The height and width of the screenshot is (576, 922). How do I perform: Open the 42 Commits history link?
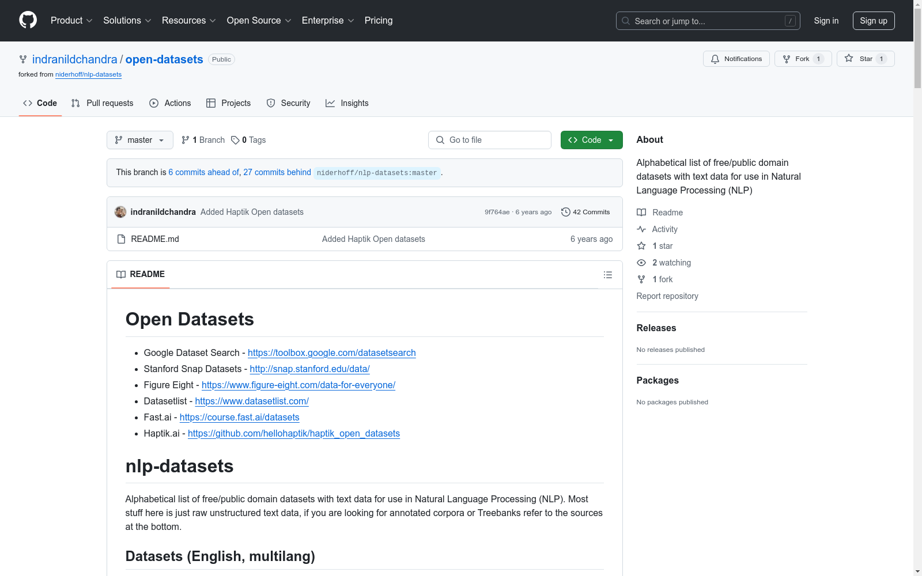585,212
